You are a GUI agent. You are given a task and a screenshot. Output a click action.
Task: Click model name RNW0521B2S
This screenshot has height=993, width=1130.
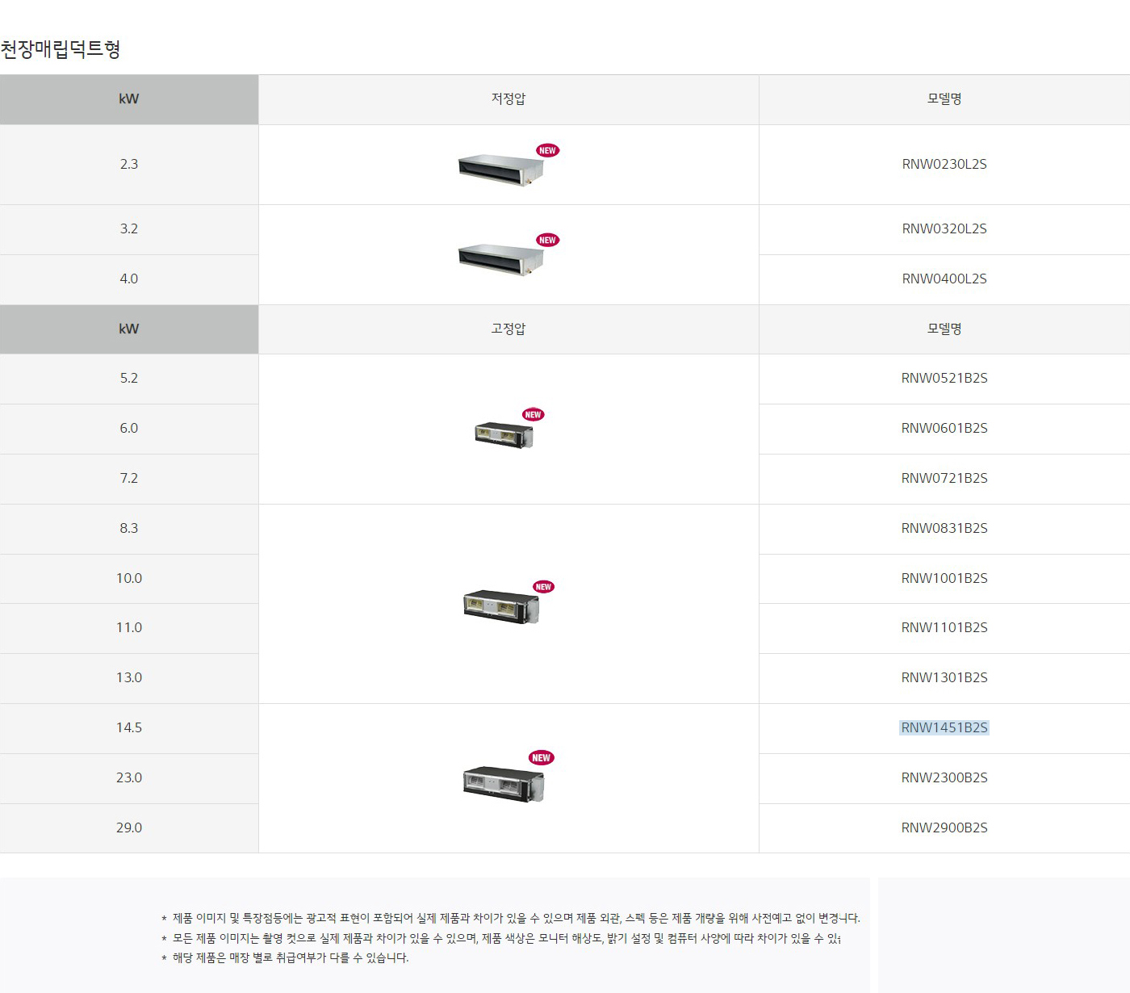944,378
